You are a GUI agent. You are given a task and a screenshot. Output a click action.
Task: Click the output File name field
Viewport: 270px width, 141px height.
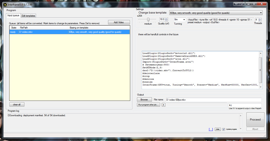(x=213, y=100)
